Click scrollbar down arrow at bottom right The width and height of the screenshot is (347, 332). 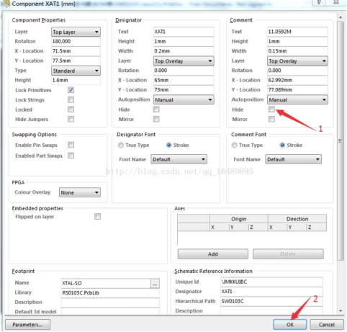point(341,311)
